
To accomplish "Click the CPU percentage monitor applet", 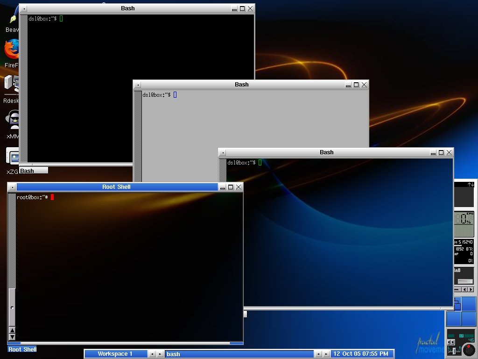I will (x=464, y=224).
